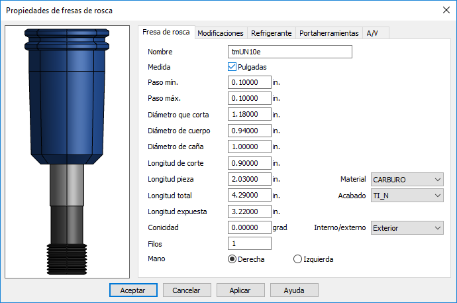Click the Diámetro de caña field
The width and height of the screenshot is (457, 303).
click(250, 147)
